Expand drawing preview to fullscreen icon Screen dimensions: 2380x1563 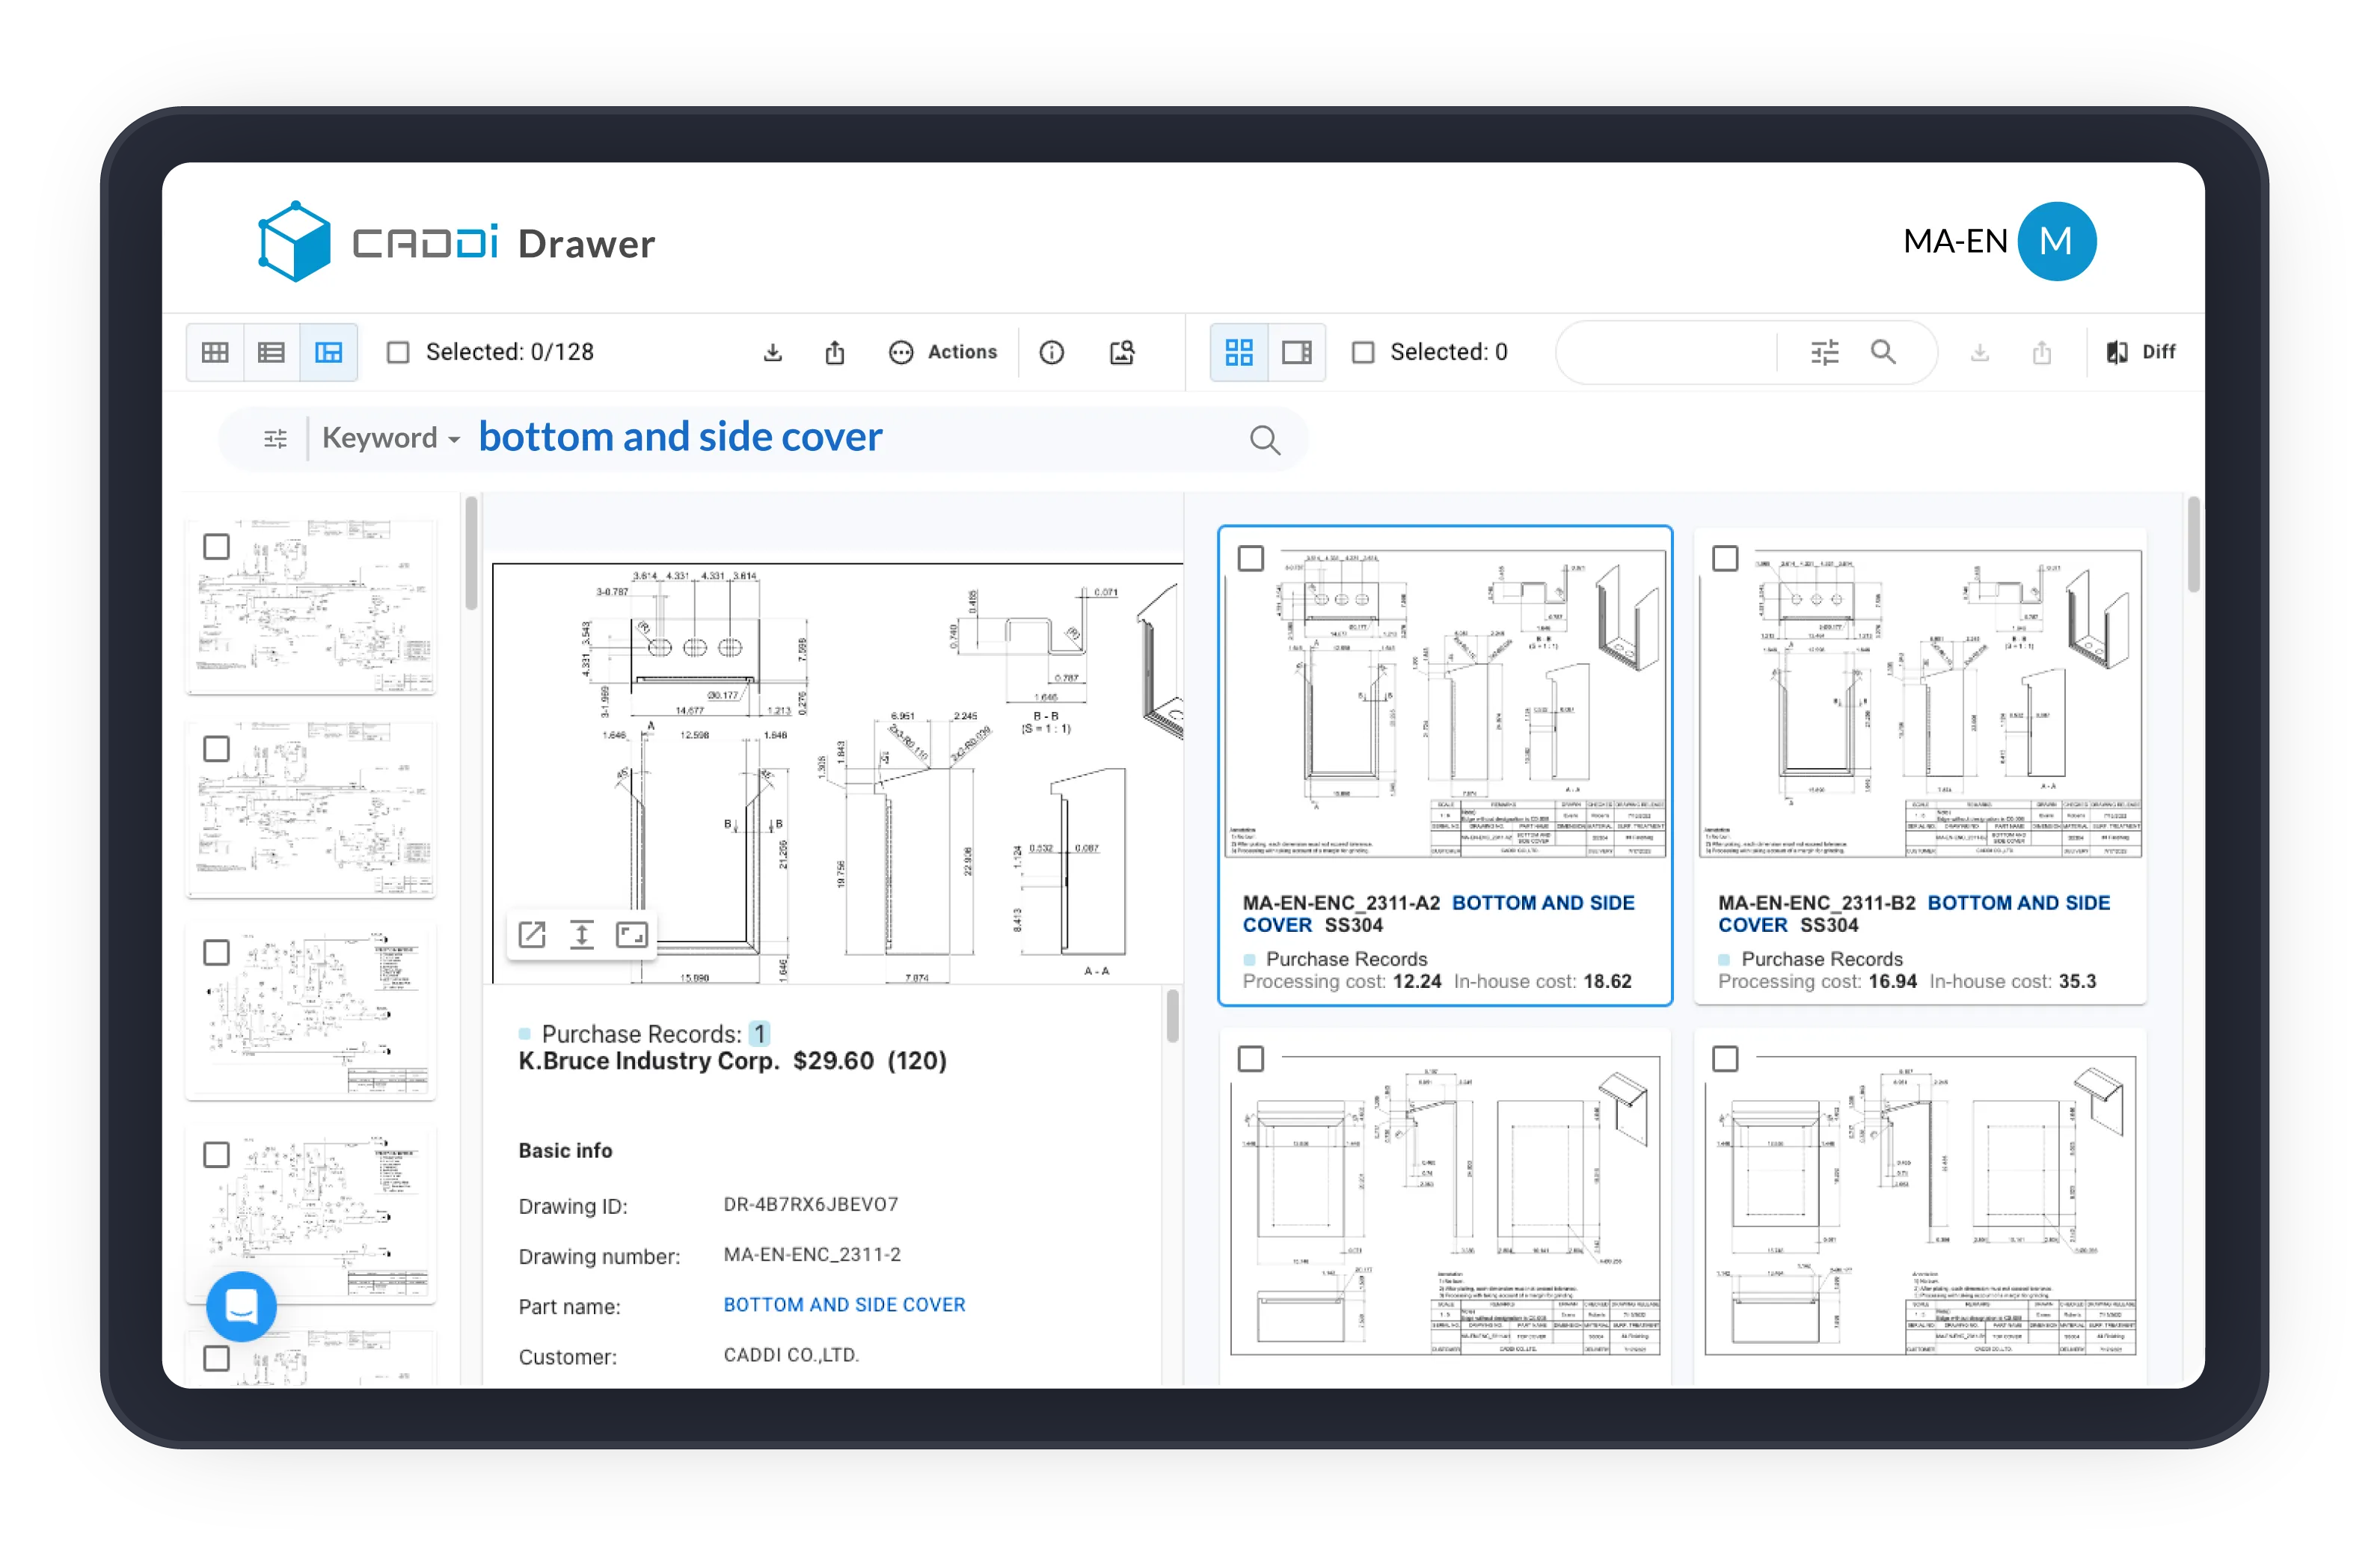pos(631,935)
